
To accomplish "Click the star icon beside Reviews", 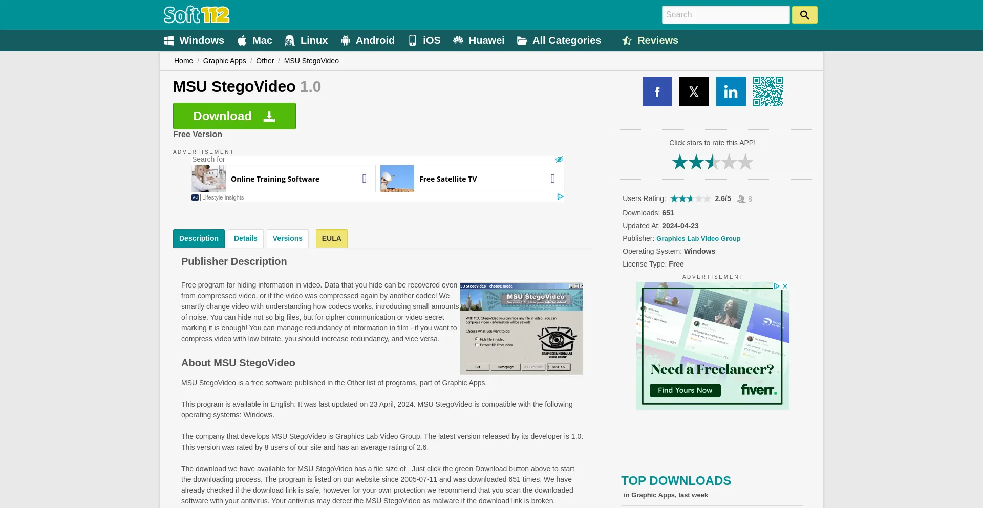I will (x=627, y=40).
